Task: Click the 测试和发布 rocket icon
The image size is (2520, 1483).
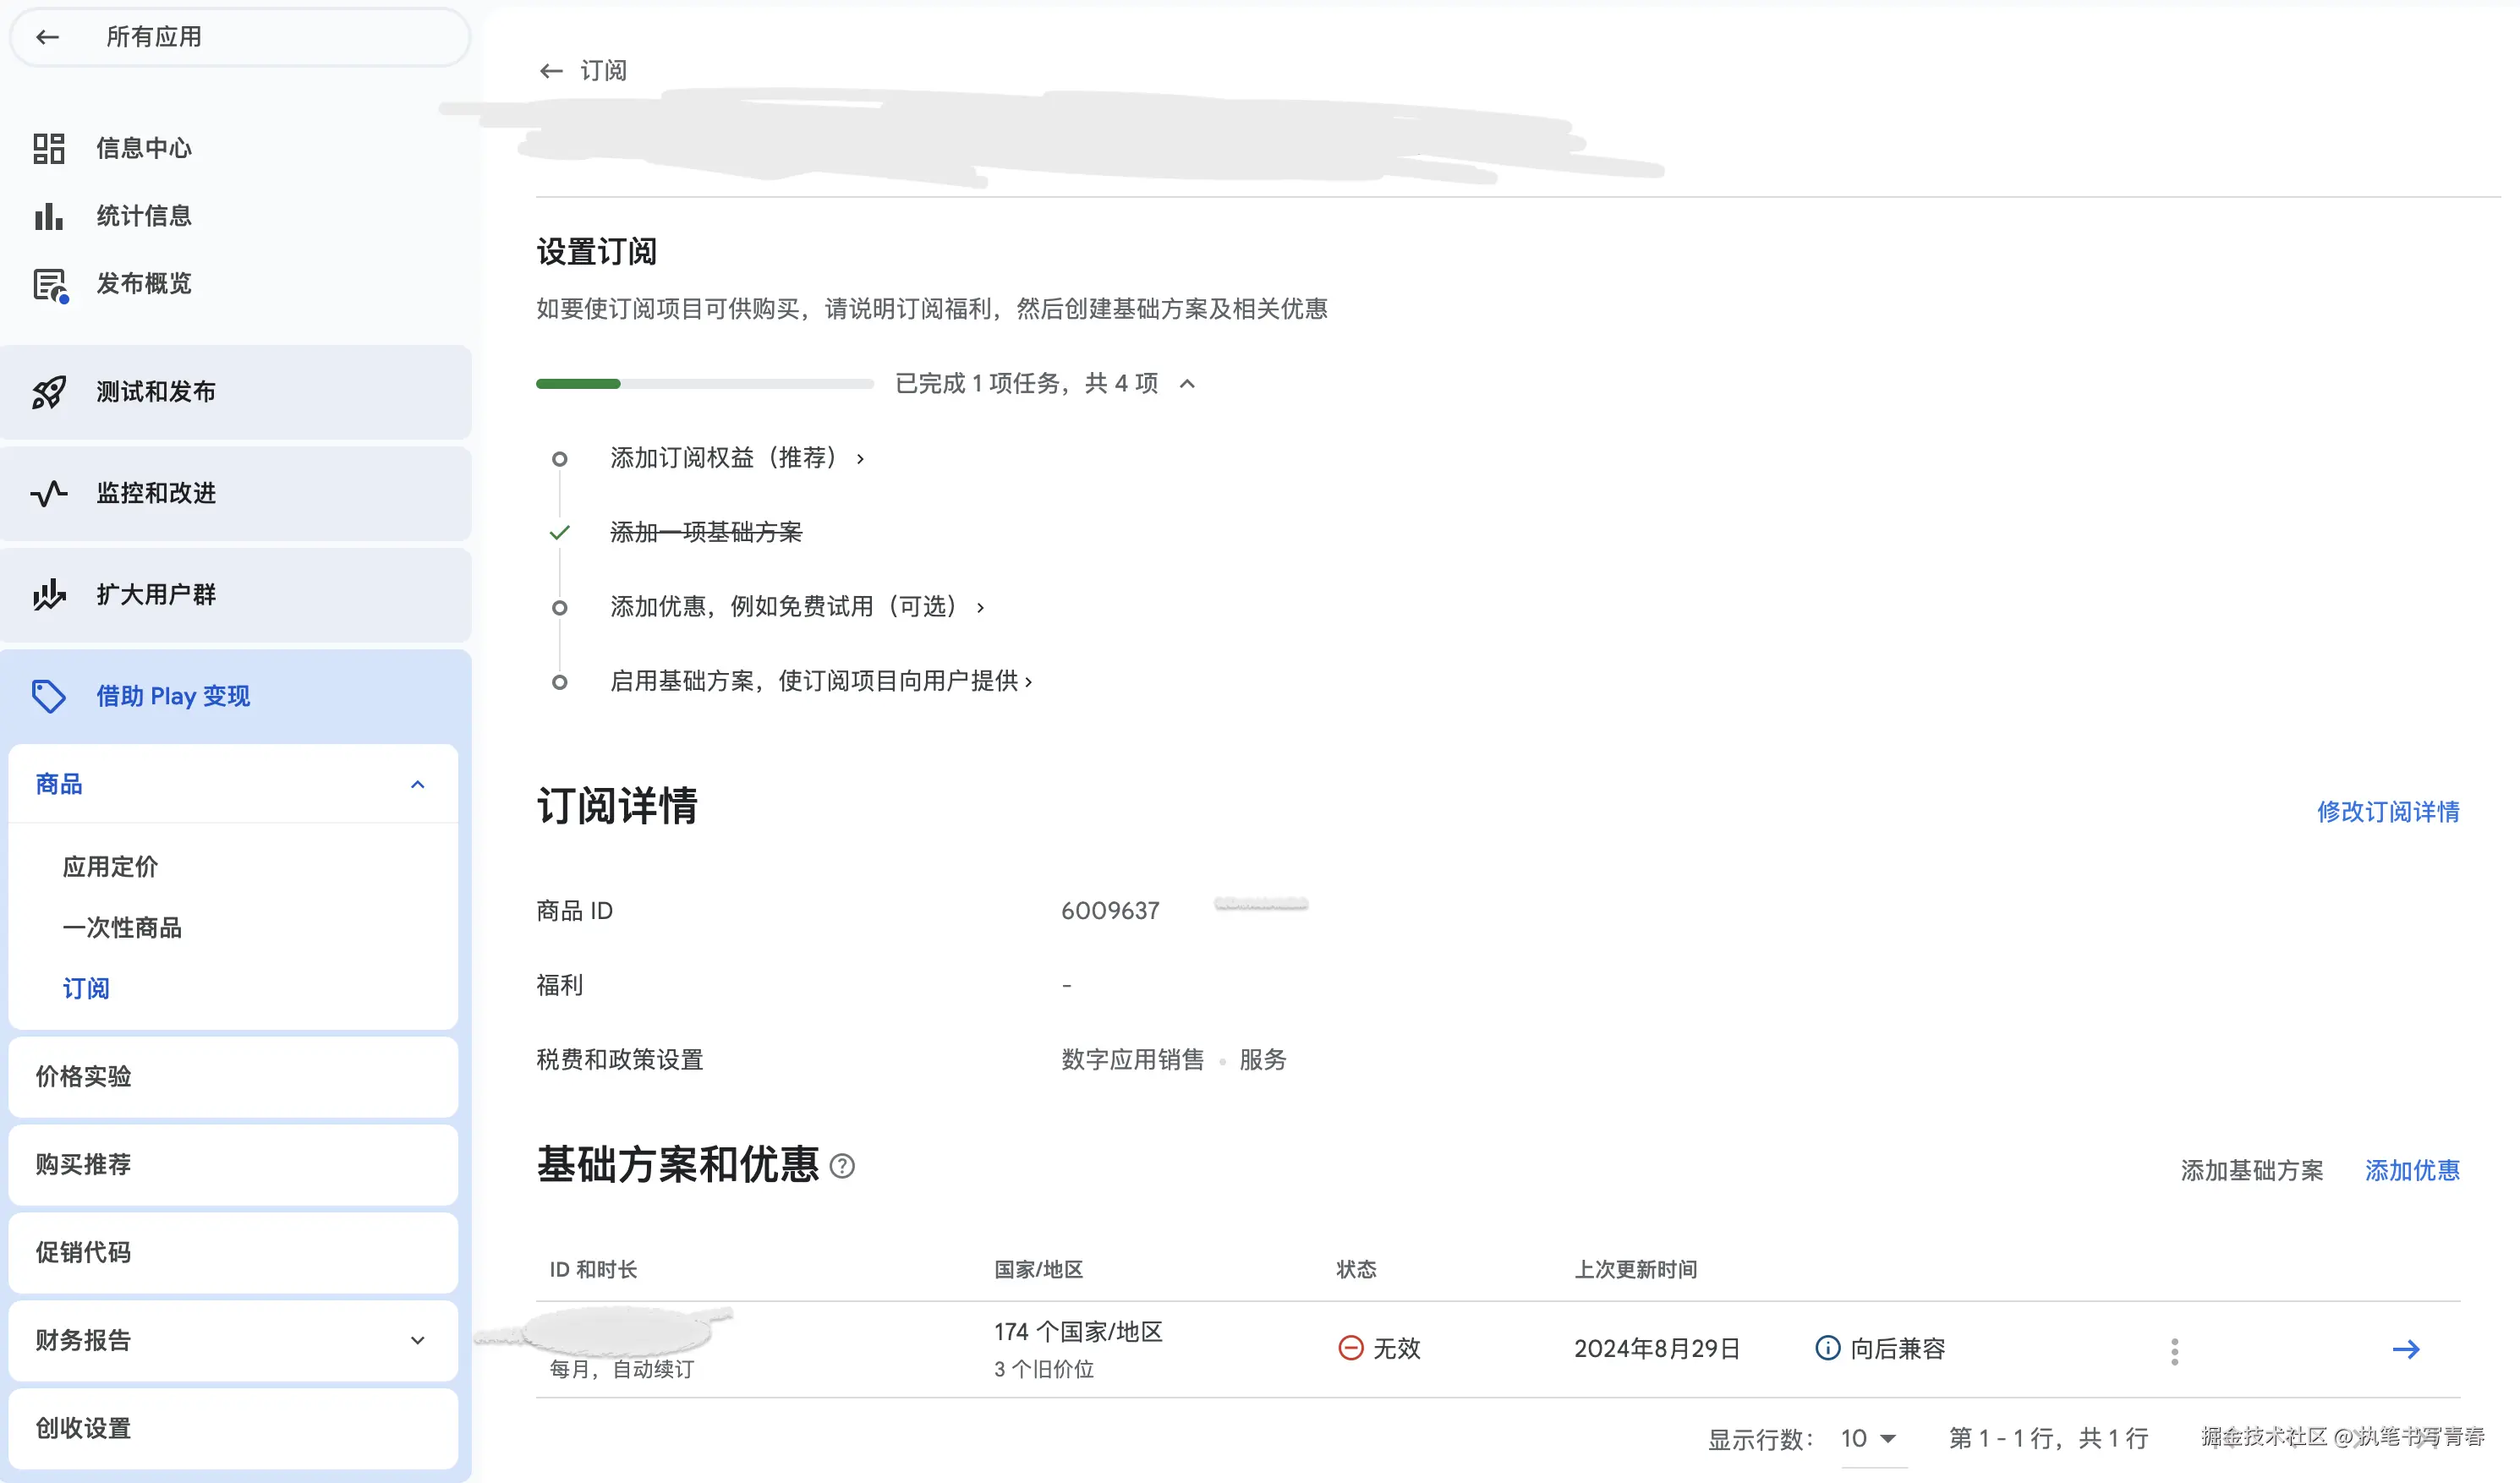Action: point(48,392)
